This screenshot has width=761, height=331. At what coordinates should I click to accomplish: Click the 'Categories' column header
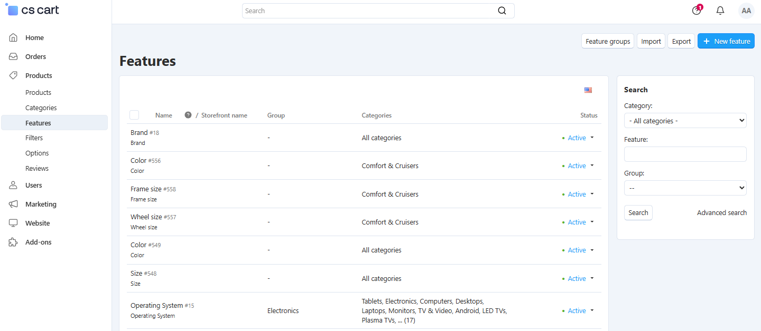[x=377, y=115]
